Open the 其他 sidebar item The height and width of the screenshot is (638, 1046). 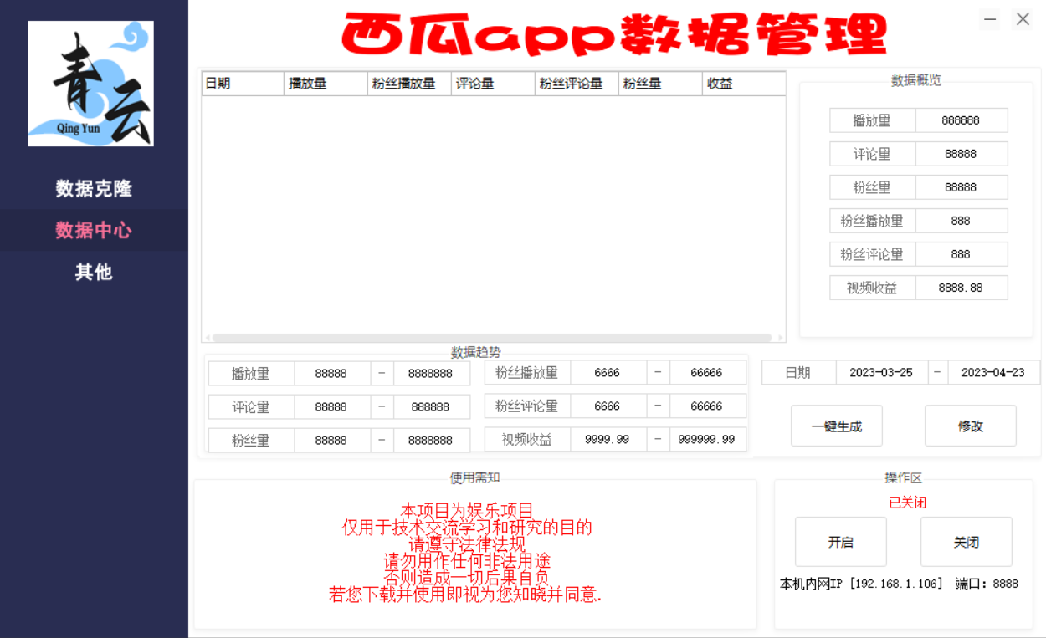click(94, 272)
